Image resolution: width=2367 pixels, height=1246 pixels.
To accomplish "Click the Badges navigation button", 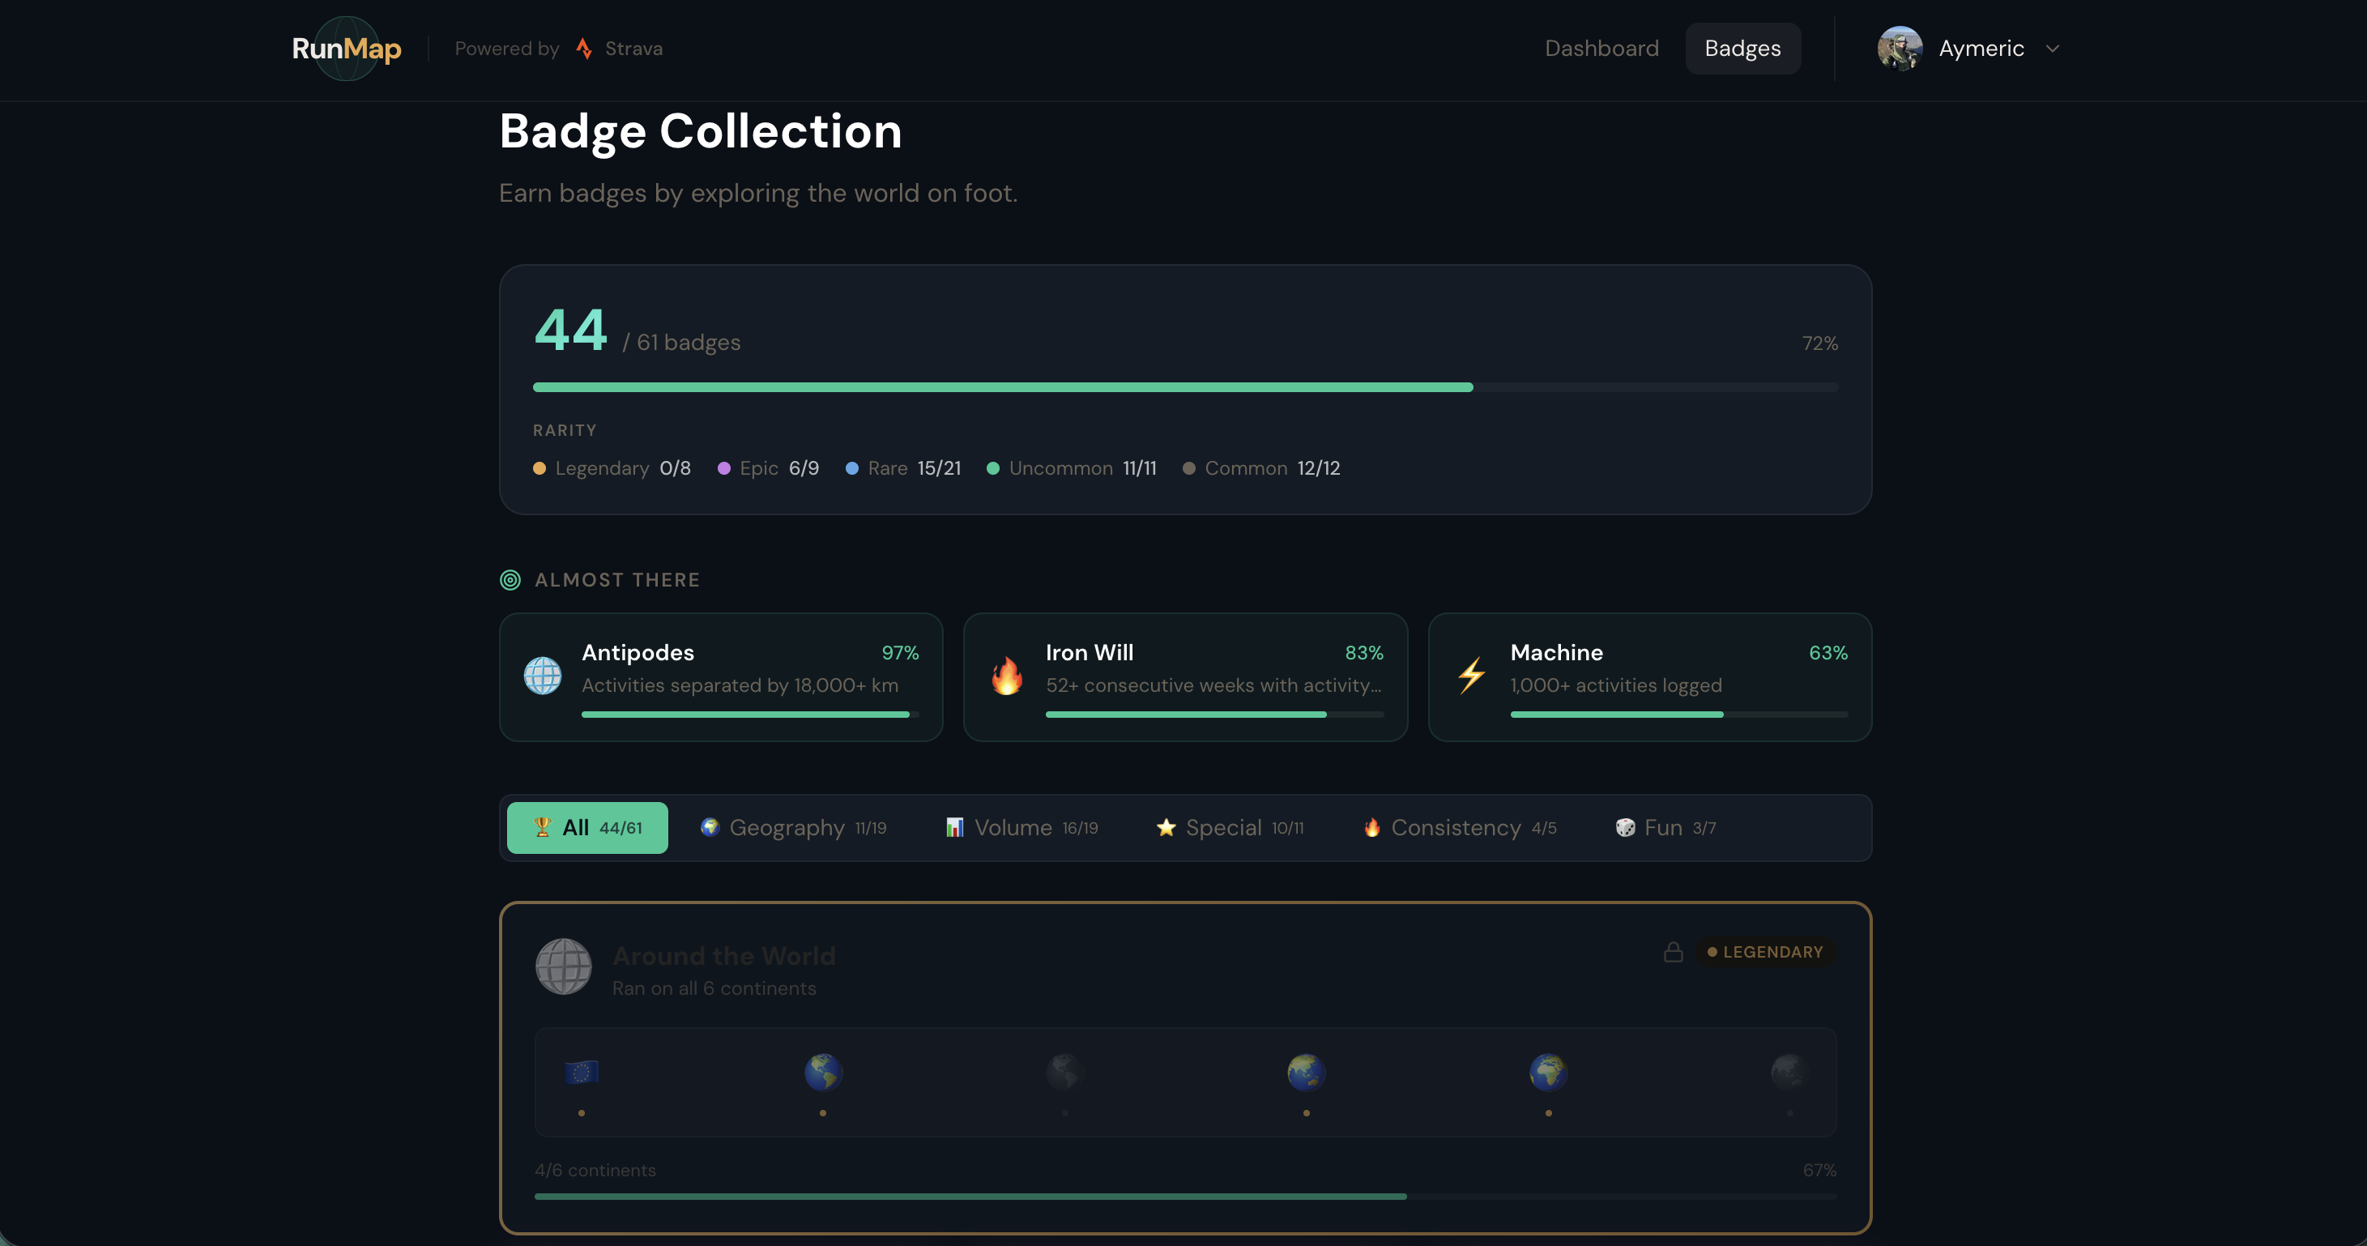I will point(1742,49).
